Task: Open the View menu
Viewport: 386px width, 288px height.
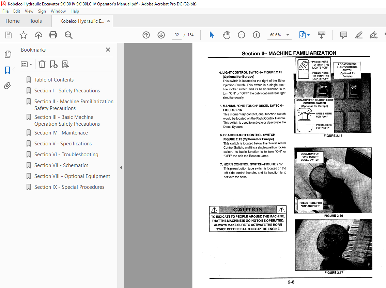Action: [x=29, y=11]
